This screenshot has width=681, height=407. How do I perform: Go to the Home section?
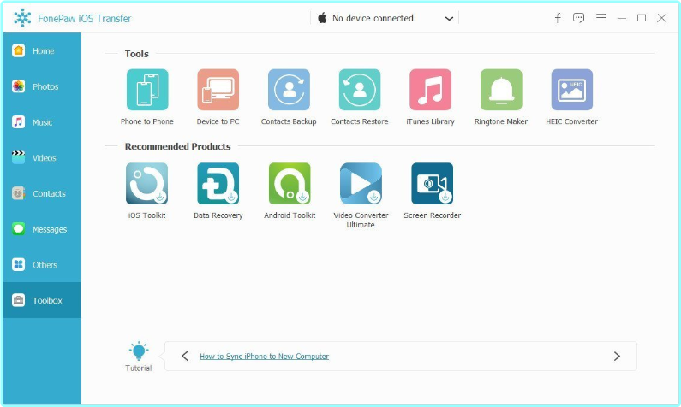pos(42,50)
